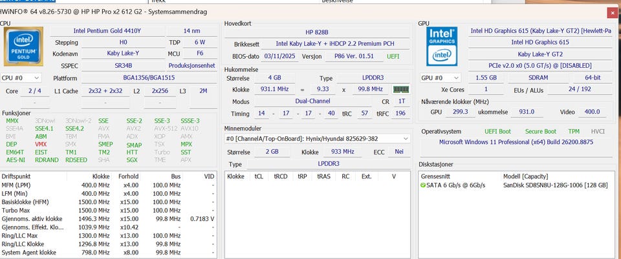This screenshot has width=621, height=259.
Task: Click the 14 nm process value
Action: [191, 31]
